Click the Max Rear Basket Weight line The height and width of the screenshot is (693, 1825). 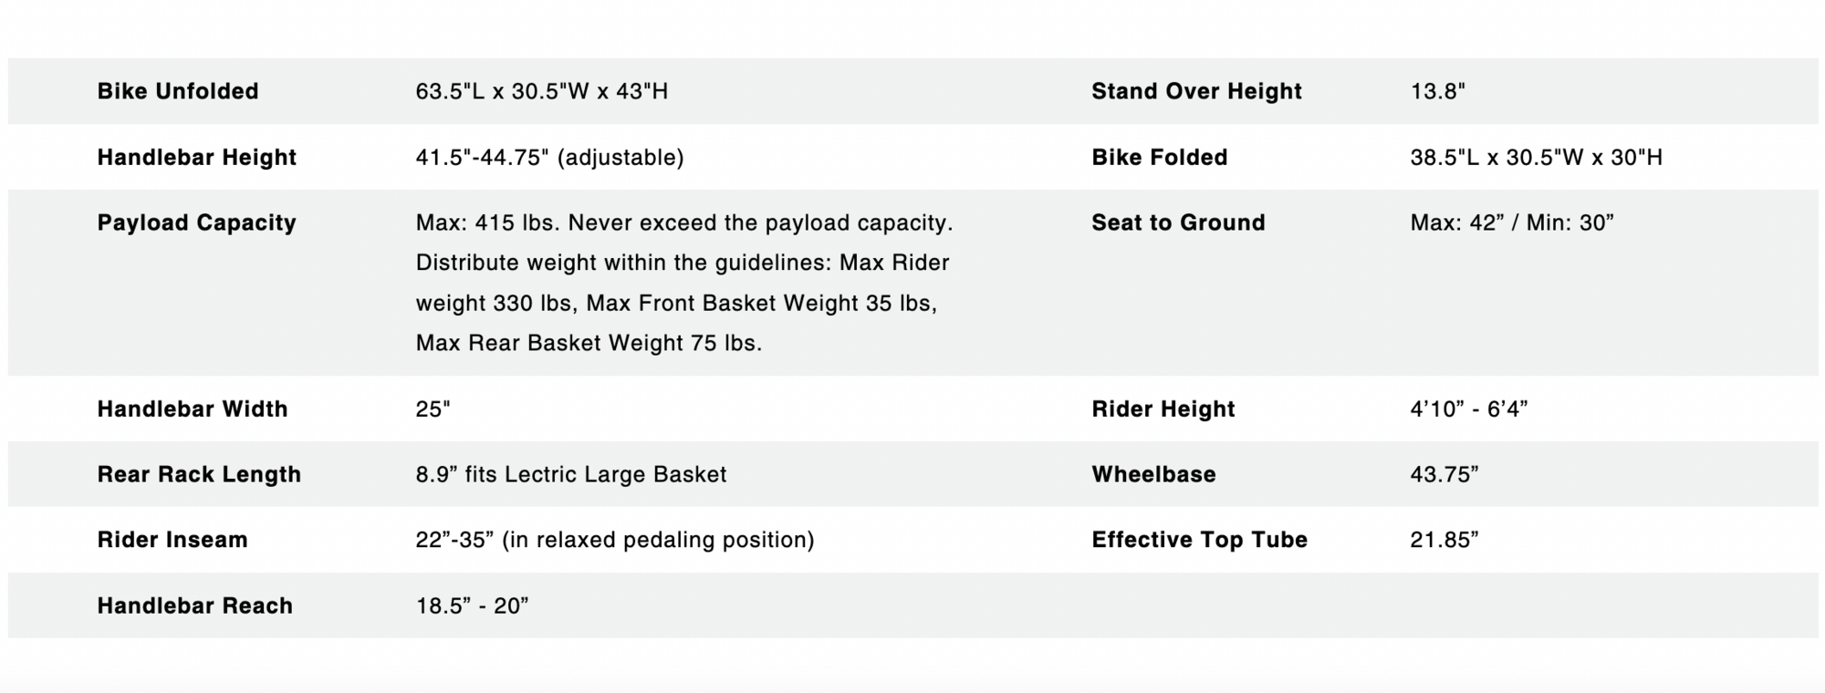588,343
